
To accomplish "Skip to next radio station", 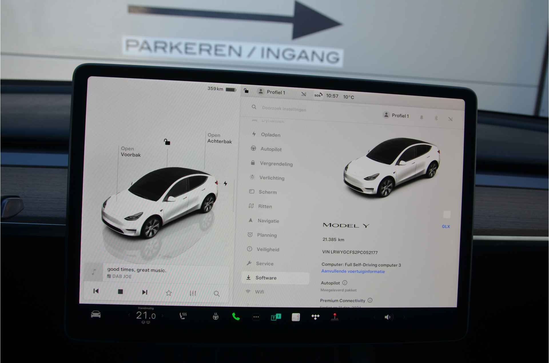I will click(145, 292).
